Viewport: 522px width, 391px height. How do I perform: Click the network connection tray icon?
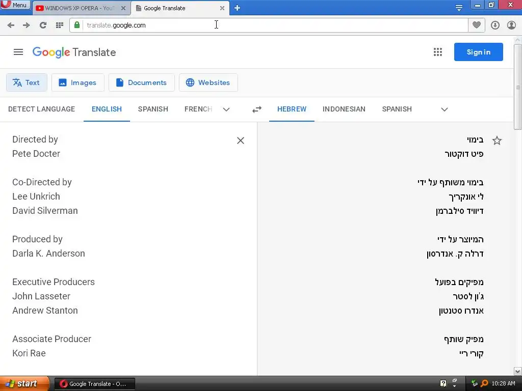click(x=475, y=383)
